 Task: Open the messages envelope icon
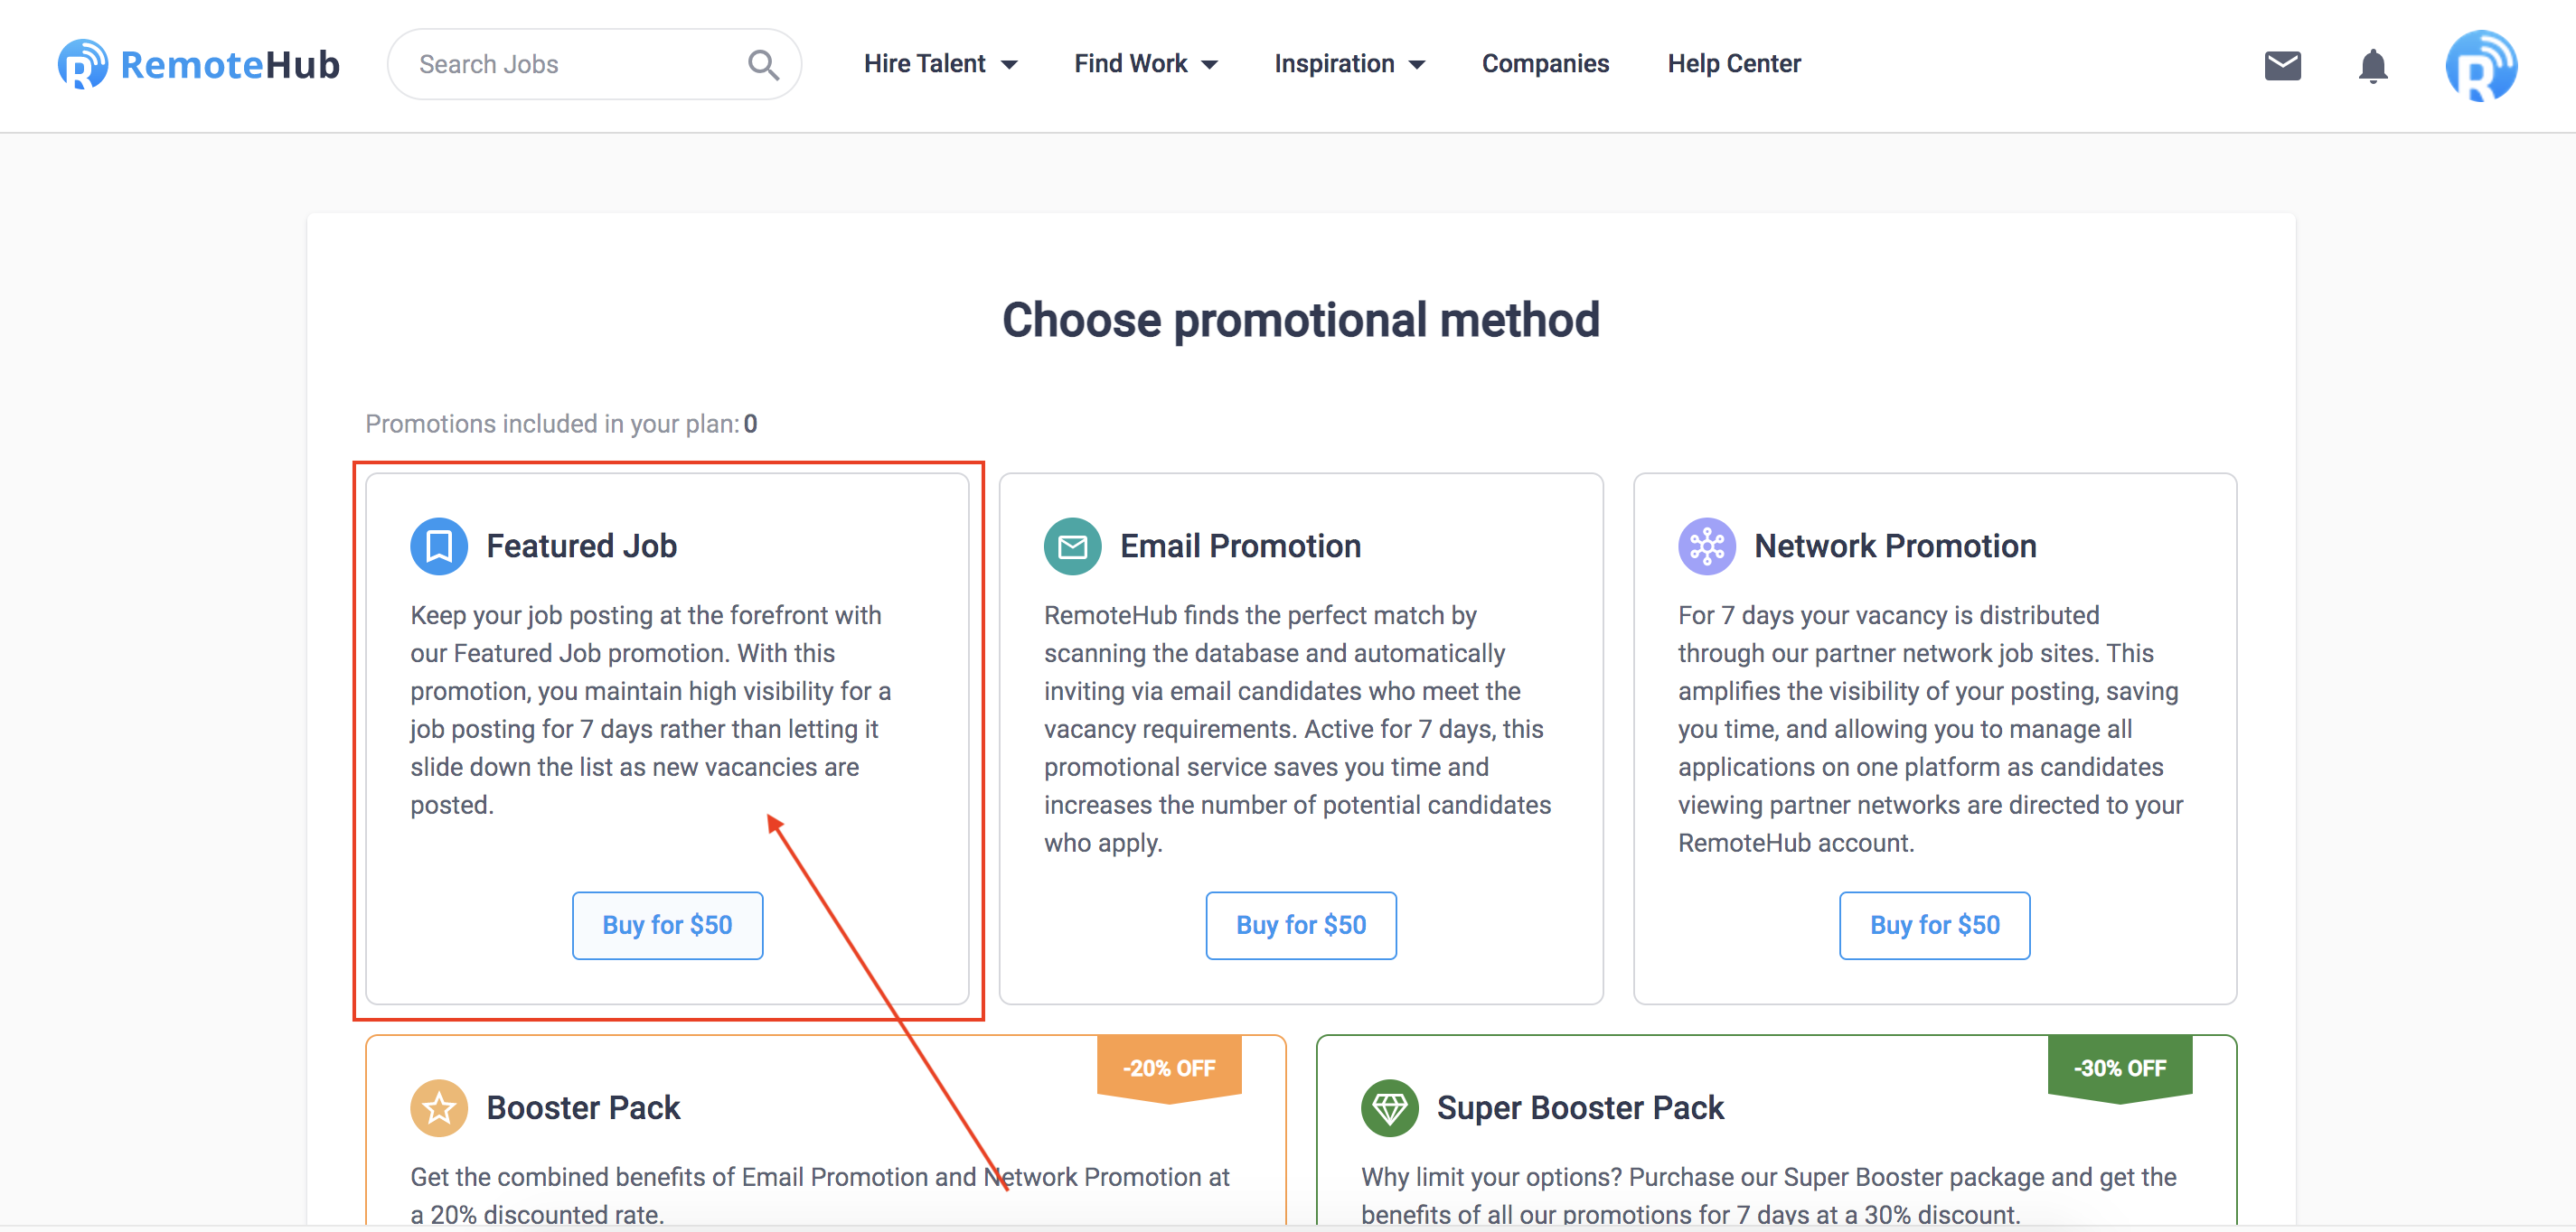(2282, 66)
